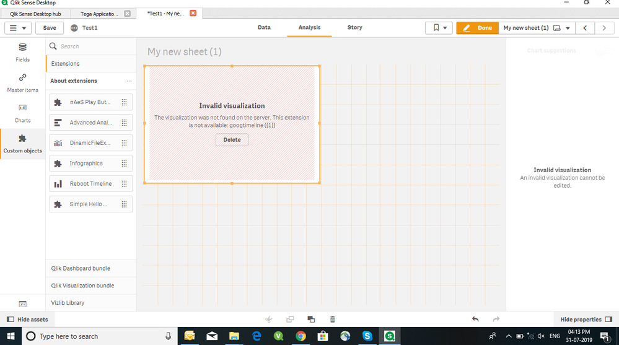Screen dimensions: 619x345
Task: Open the Windows Start menu
Action: click(x=11, y=336)
